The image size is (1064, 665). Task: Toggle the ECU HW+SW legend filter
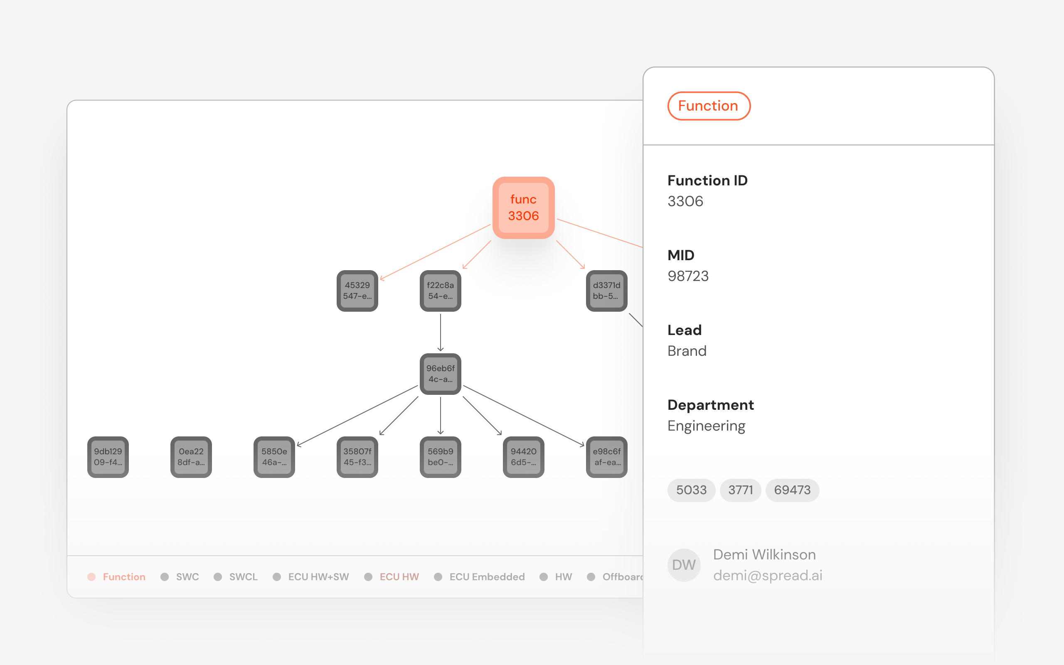coord(311,576)
